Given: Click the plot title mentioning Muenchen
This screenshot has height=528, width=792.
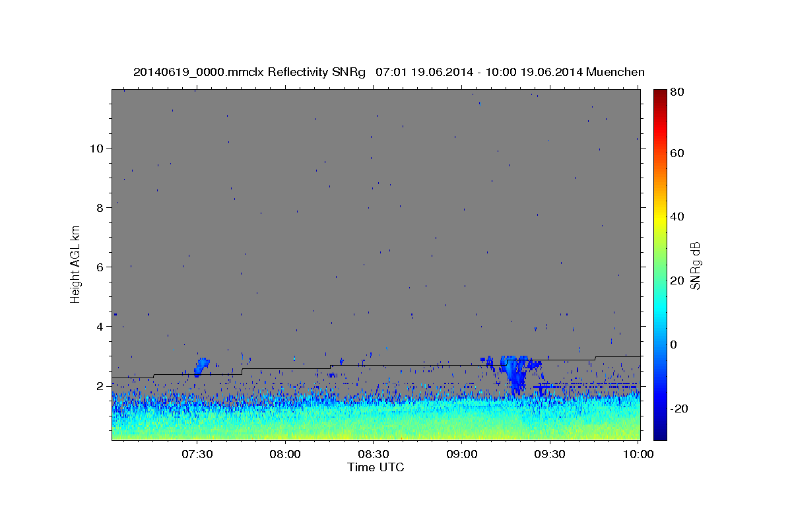Looking at the screenshot, I should pyautogui.click(x=389, y=72).
